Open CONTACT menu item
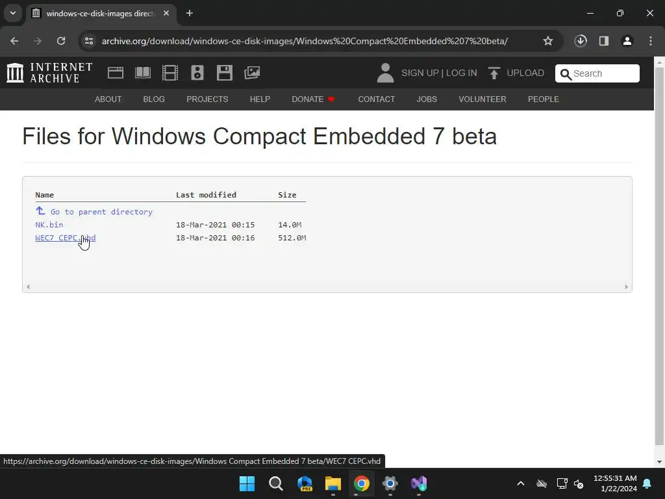This screenshot has height=499, width=665. pos(376,99)
